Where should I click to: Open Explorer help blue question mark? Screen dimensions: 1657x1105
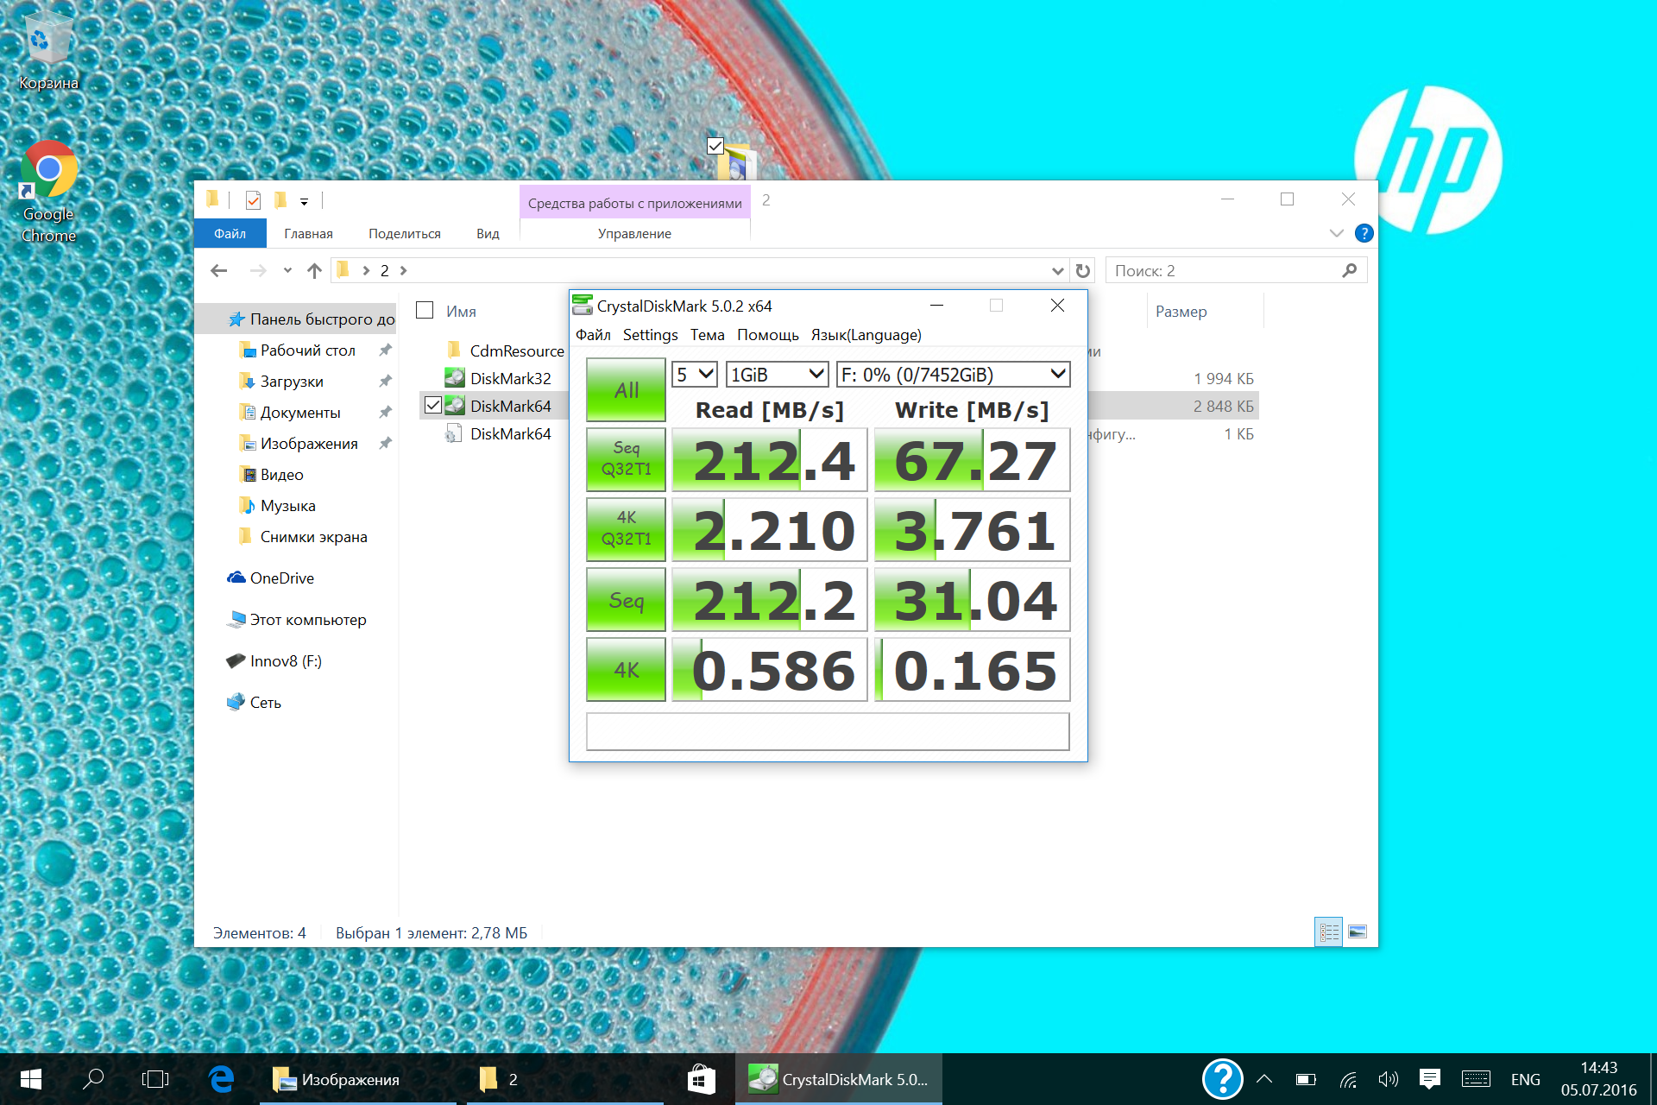click(x=1364, y=233)
